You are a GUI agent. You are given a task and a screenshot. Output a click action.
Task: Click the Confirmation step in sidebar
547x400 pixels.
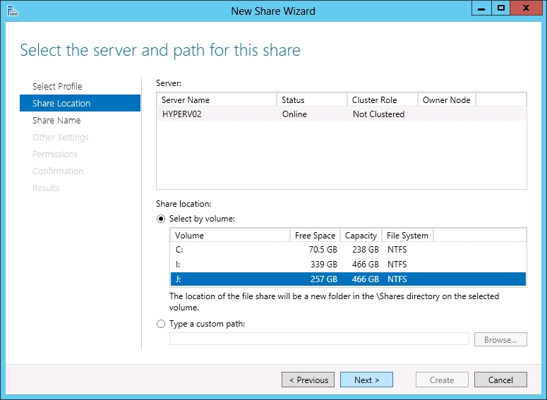58,171
